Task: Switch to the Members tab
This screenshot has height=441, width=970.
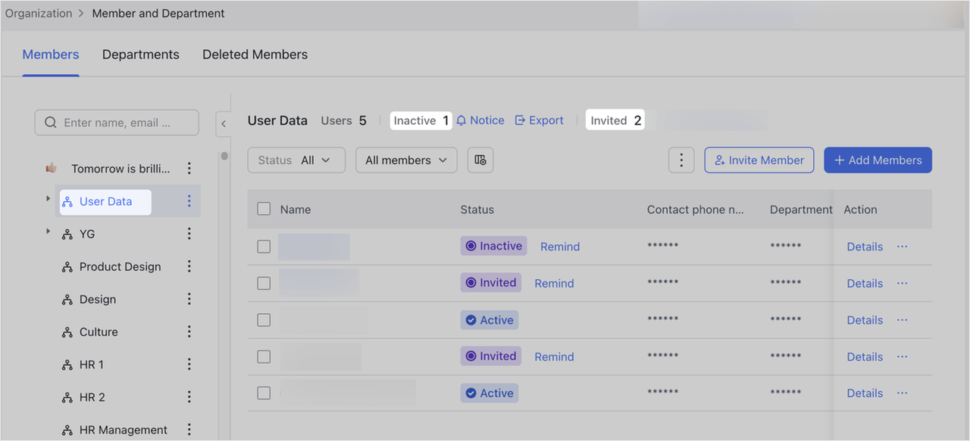Action: coord(51,54)
